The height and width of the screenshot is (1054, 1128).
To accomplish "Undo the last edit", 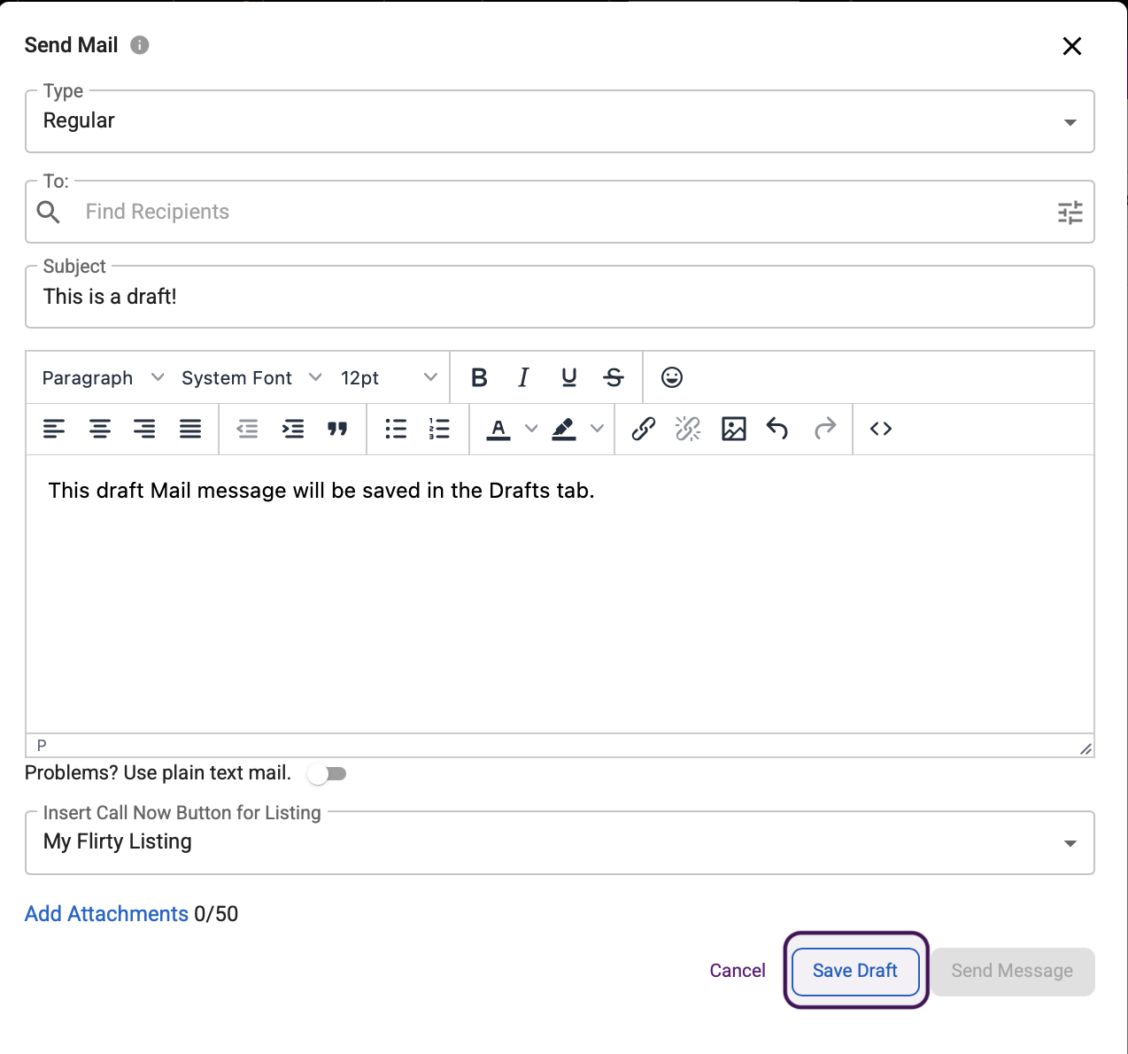I will (777, 430).
